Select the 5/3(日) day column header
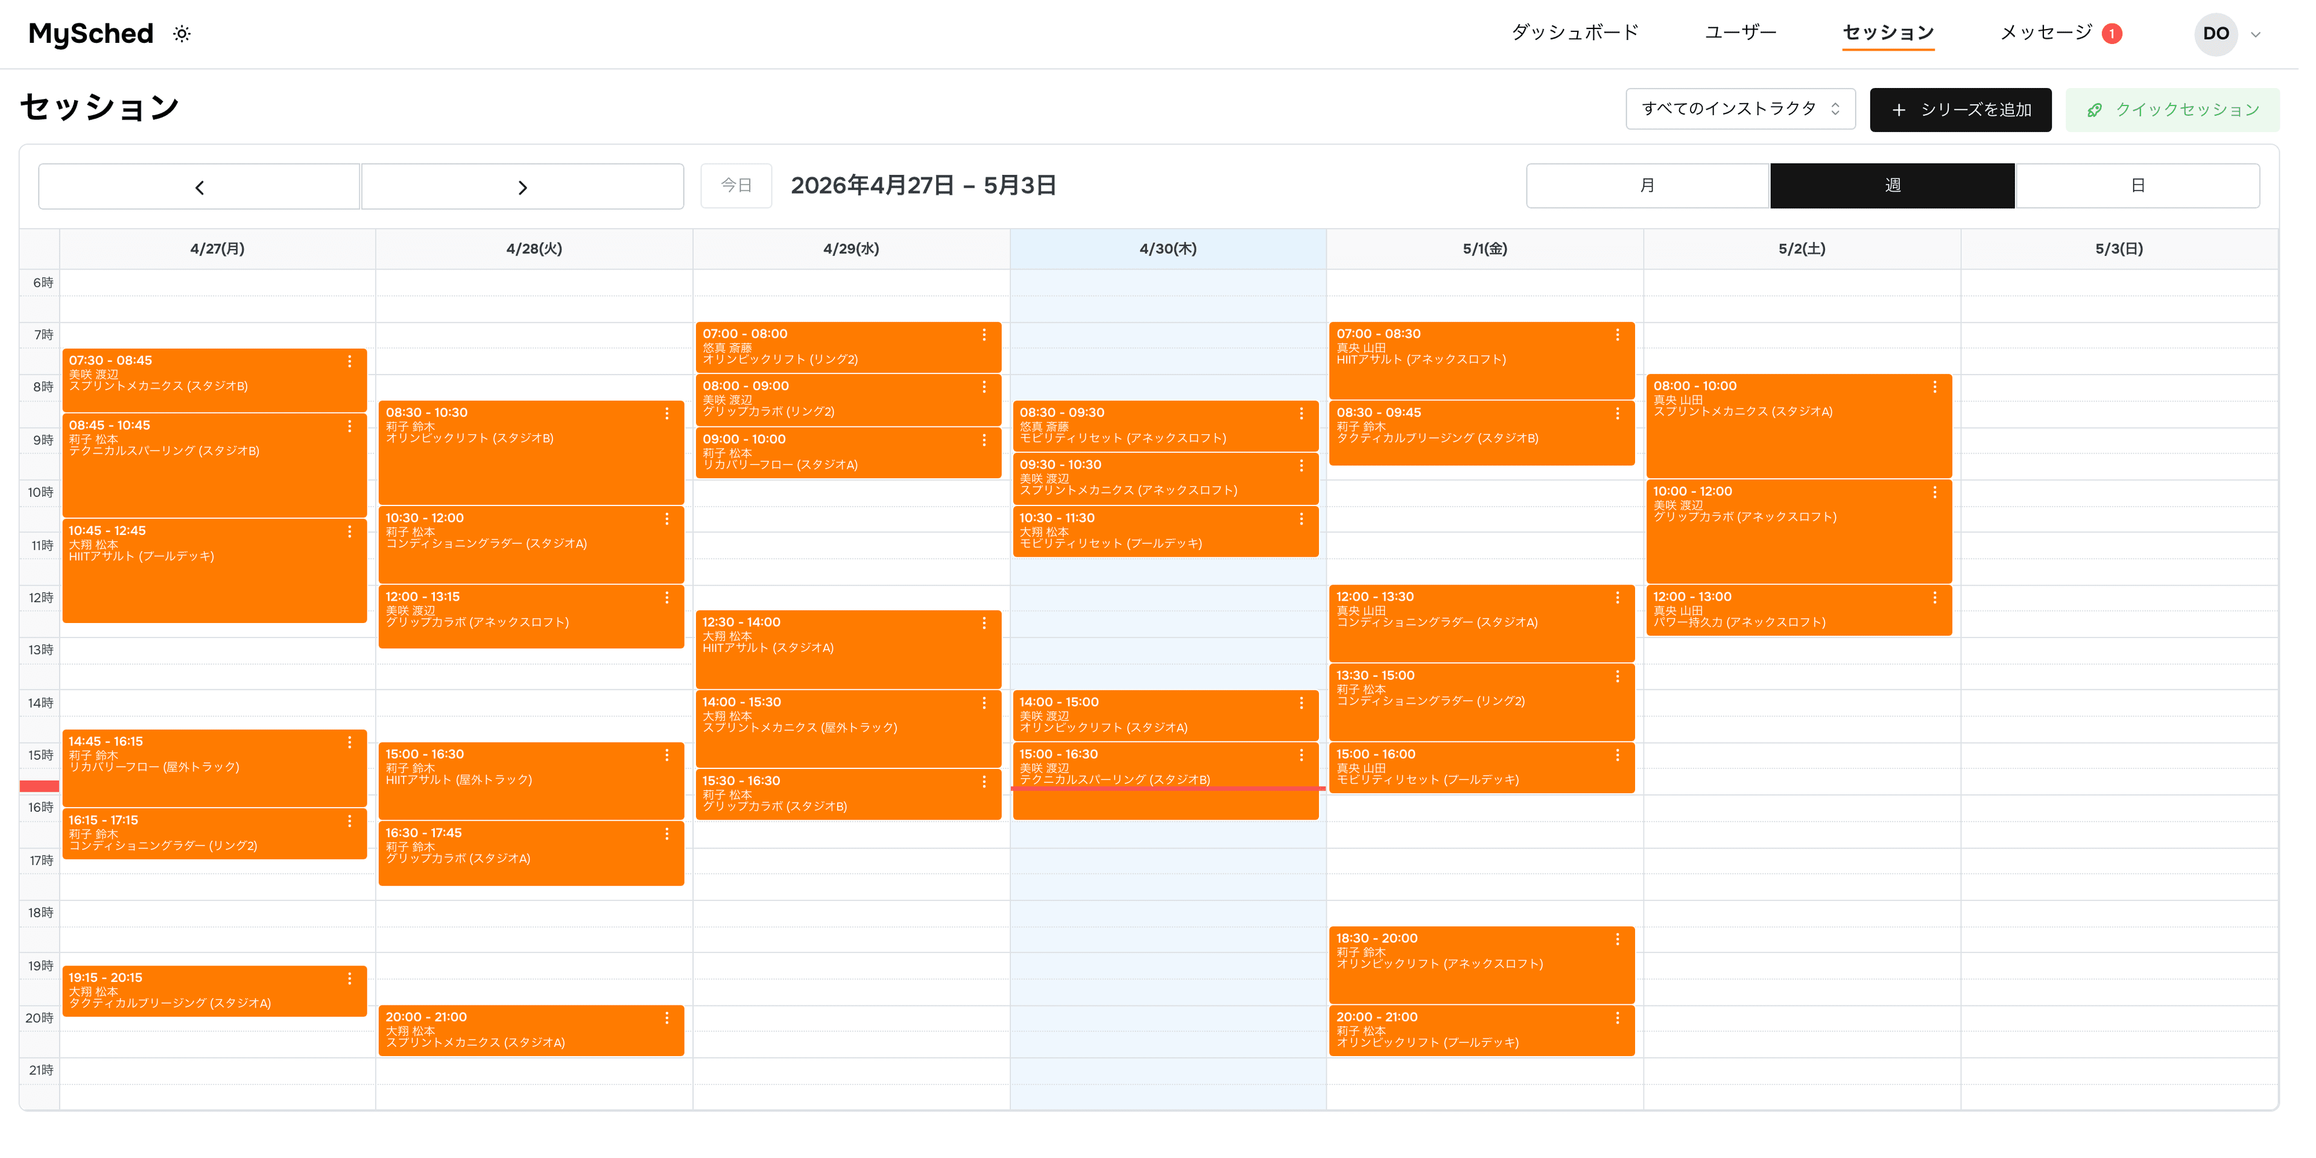This screenshot has height=1158, width=2316. click(2119, 249)
